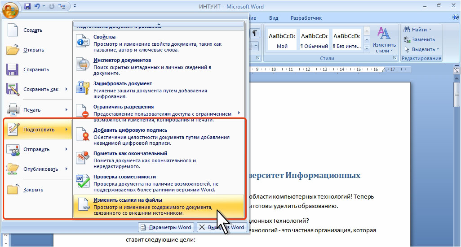Expand the Опубликовать submenu arrow

pos(66,169)
